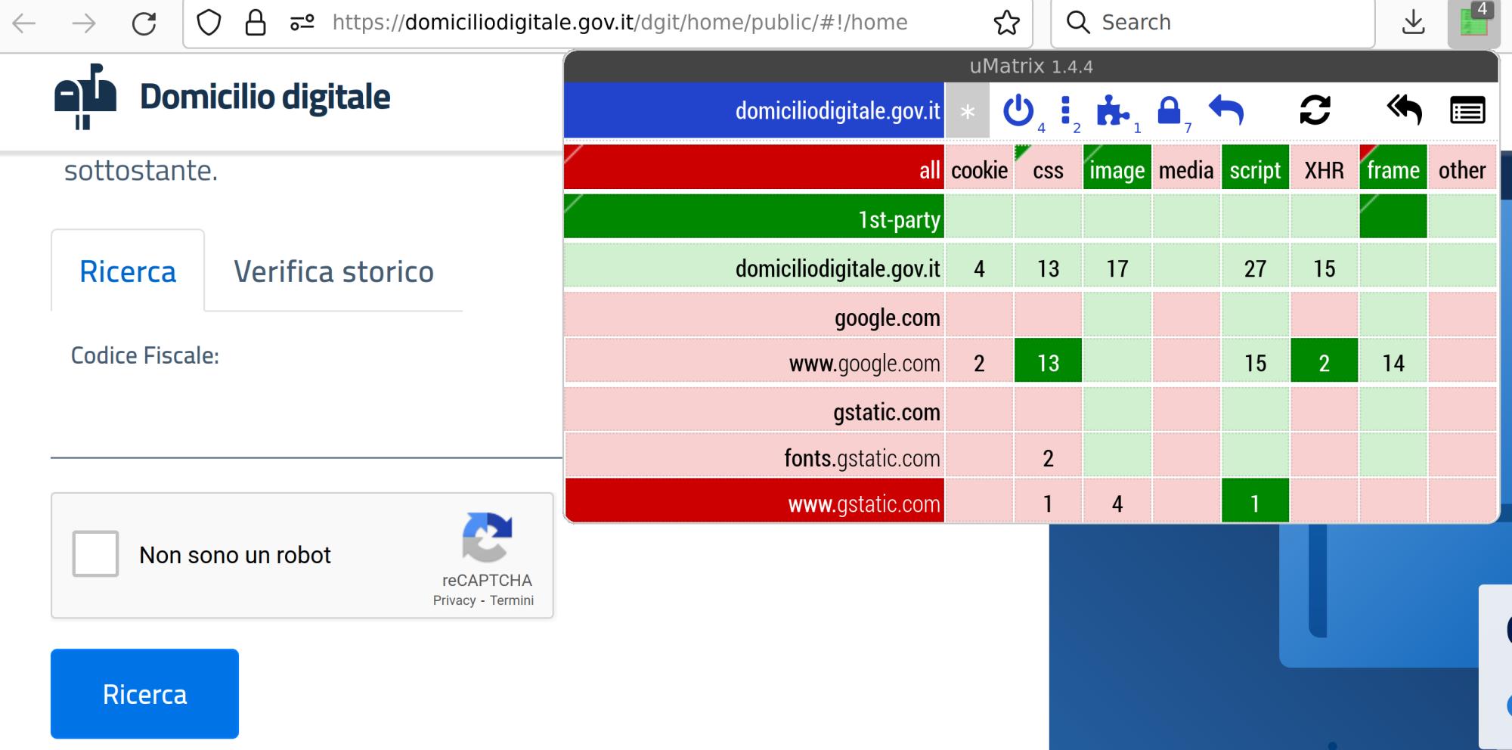The image size is (1512, 750).
Task: Open the uMatrix vertical dots menu
Action: pos(1065,110)
